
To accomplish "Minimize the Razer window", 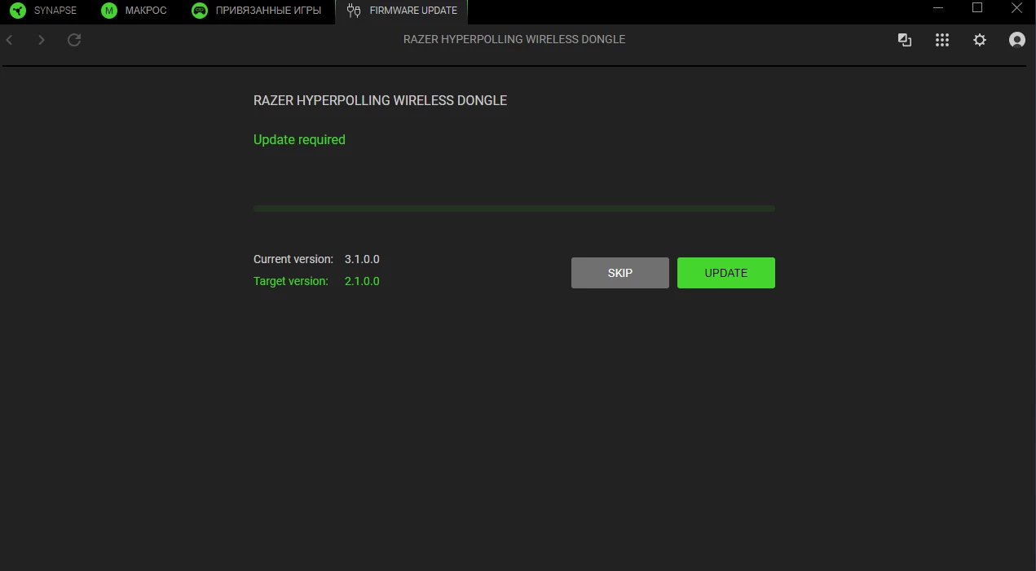I will coord(940,8).
